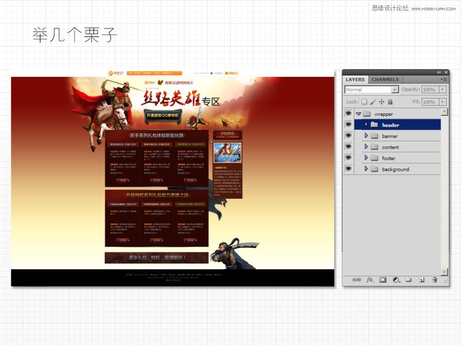461x346 pixels.
Task: Create new fill or adjustment layer
Action: pos(396,279)
